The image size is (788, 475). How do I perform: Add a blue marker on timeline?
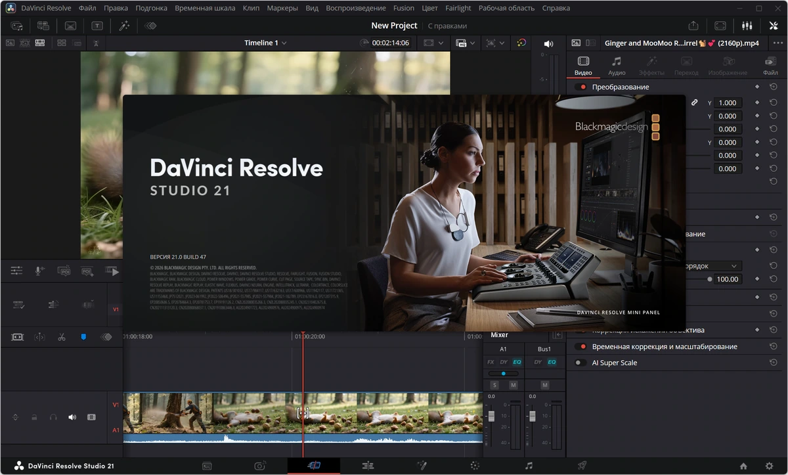pyautogui.click(x=83, y=336)
